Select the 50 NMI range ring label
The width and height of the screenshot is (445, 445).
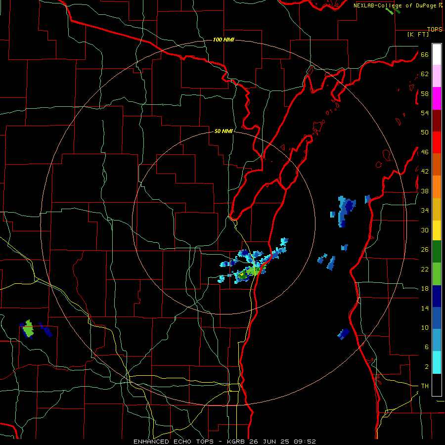click(x=223, y=131)
